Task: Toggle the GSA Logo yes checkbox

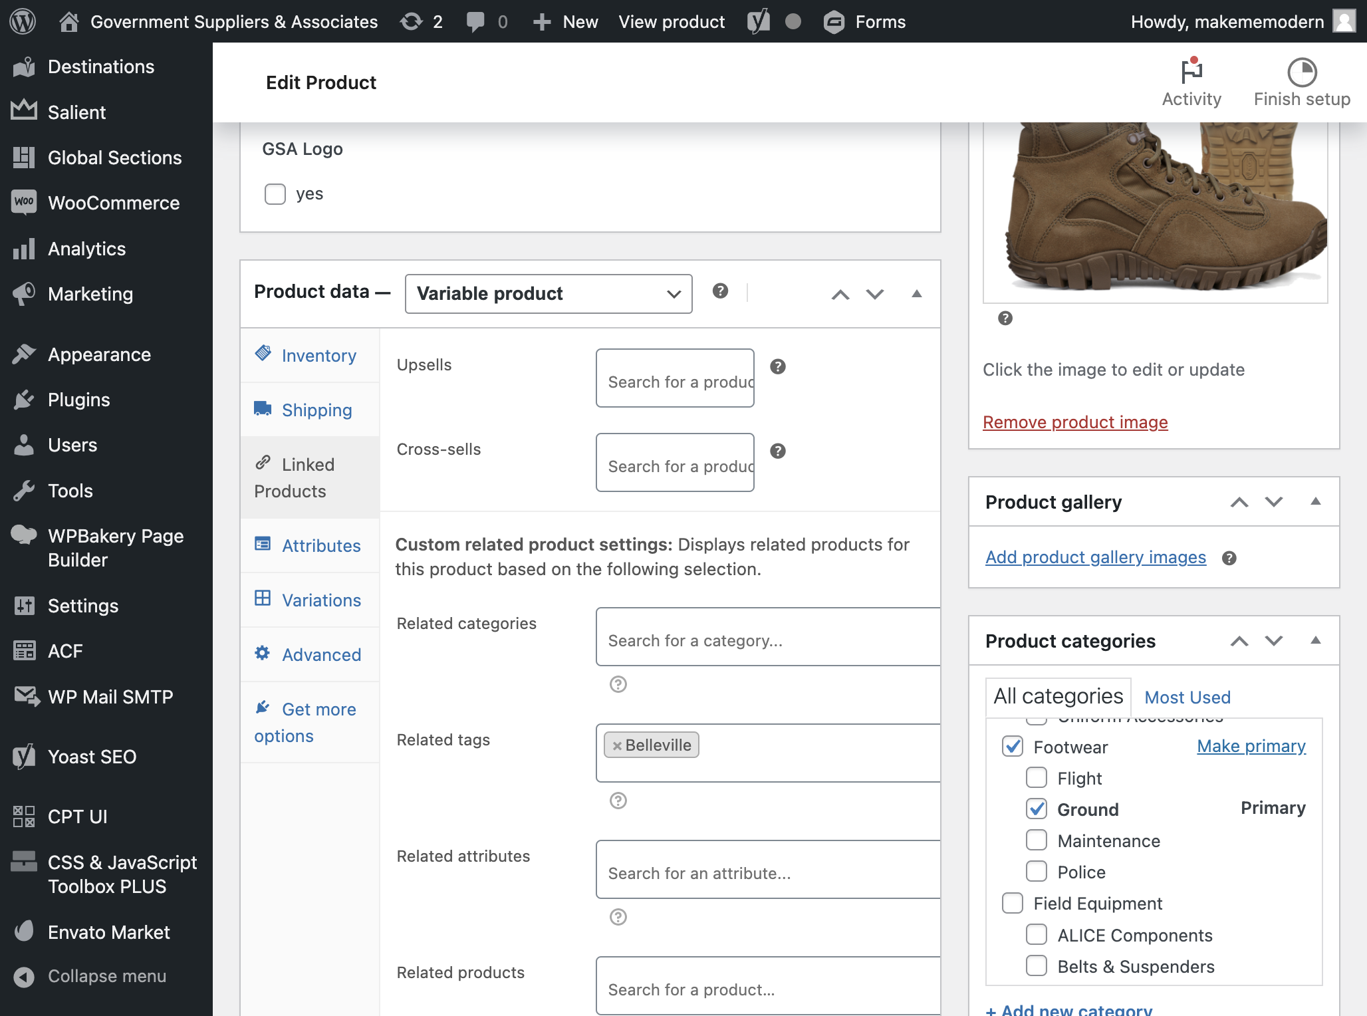Action: (275, 194)
